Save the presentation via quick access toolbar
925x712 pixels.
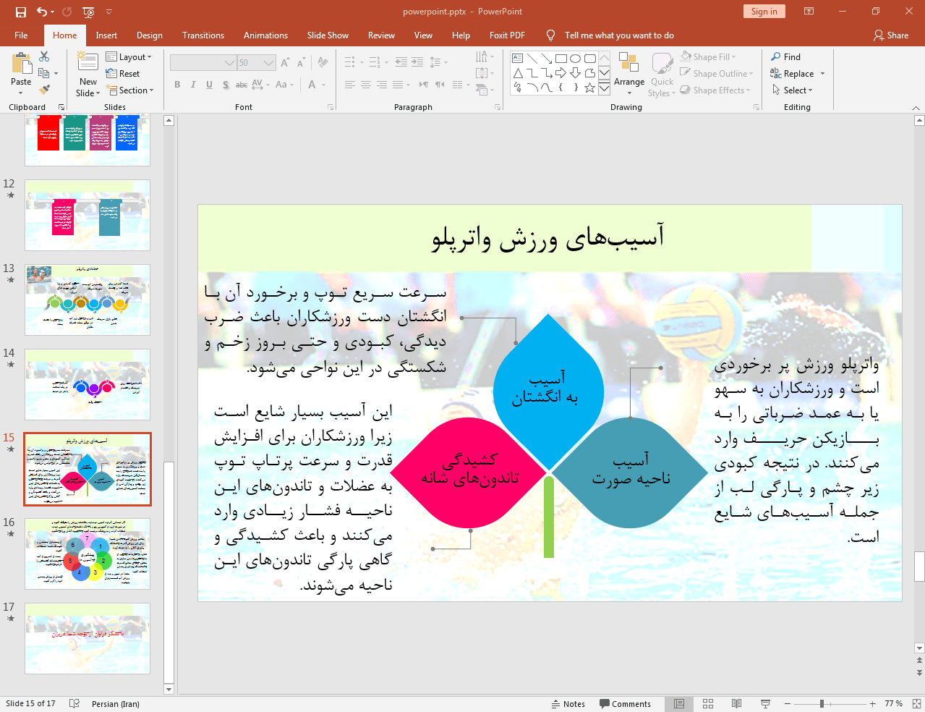tap(20, 12)
